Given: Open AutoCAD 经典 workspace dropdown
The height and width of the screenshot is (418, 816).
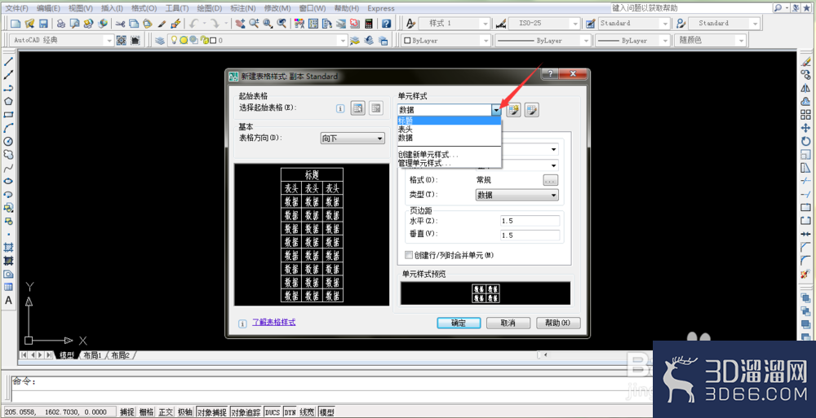Looking at the screenshot, I should (x=62, y=40).
